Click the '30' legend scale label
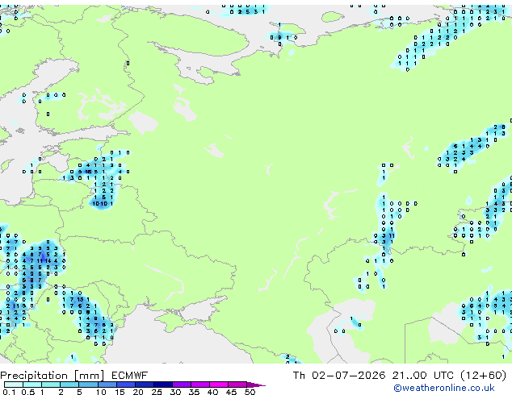 point(175,392)
